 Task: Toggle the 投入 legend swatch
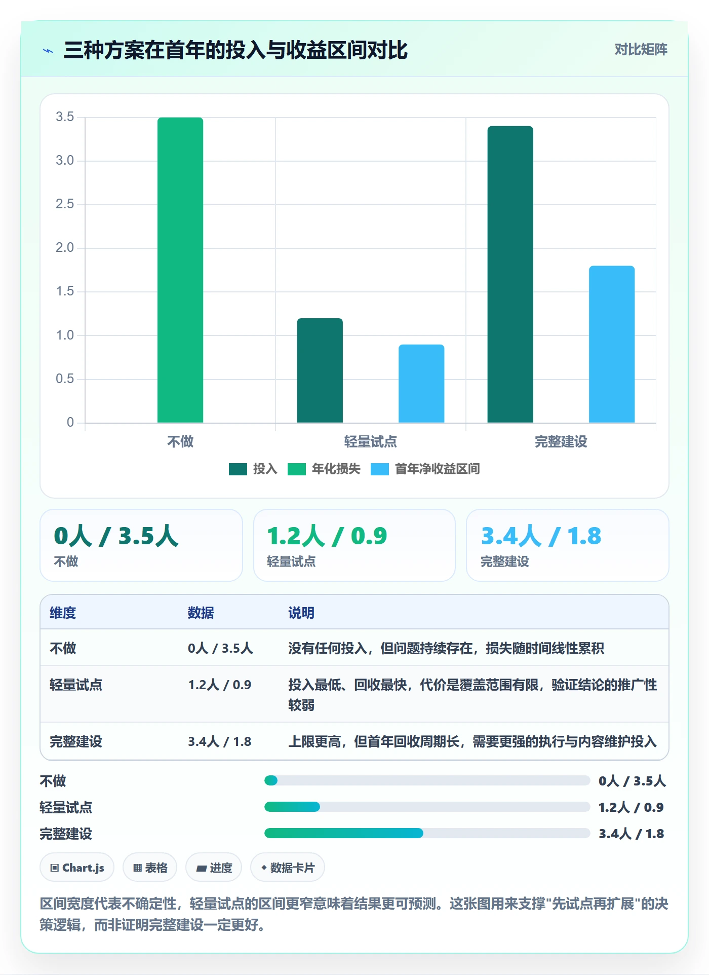(x=238, y=469)
